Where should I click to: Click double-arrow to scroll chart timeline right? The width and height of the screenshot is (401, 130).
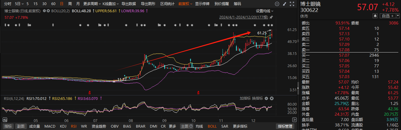pos(294,120)
